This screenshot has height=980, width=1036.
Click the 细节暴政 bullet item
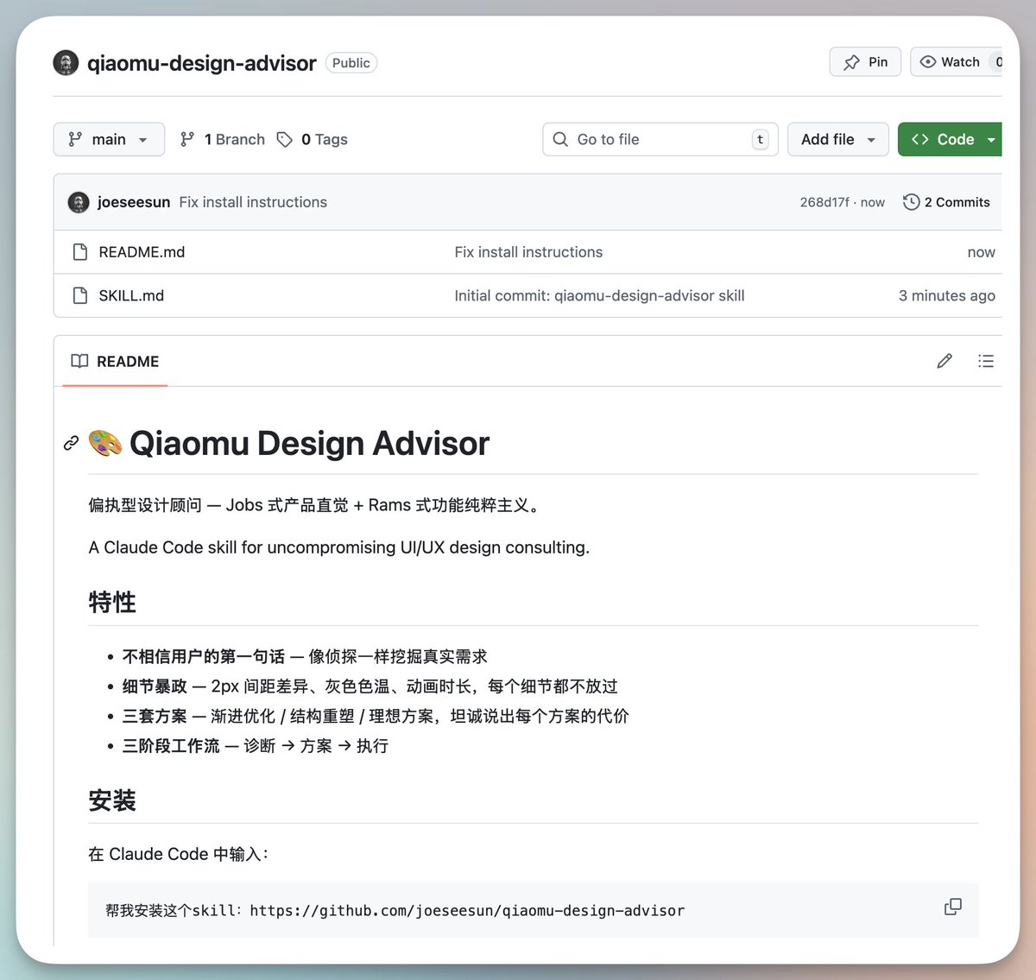[x=370, y=686]
